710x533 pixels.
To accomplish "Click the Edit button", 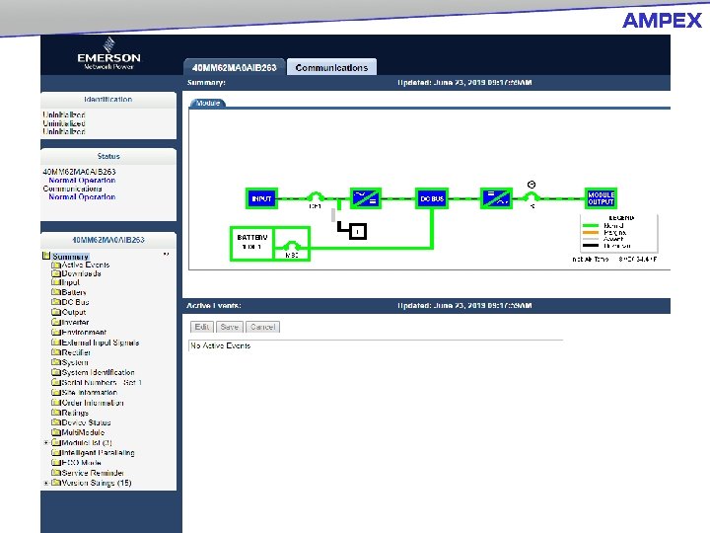I will (202, 327).
